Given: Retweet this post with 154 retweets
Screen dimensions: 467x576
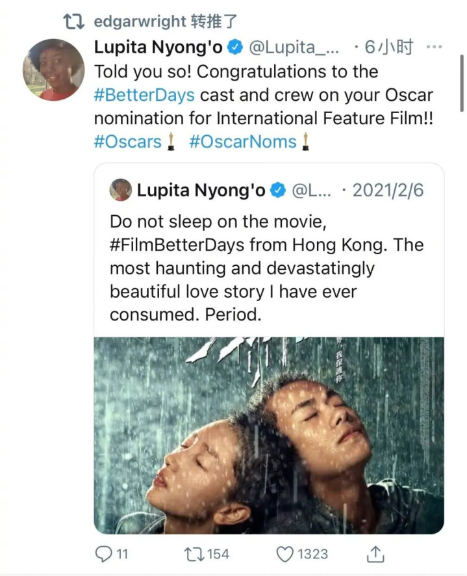Looking at the screenshot, I should [x=193, y=554].
